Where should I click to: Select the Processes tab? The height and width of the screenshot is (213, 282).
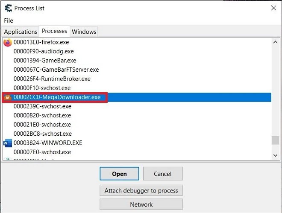tap(54, 31)
